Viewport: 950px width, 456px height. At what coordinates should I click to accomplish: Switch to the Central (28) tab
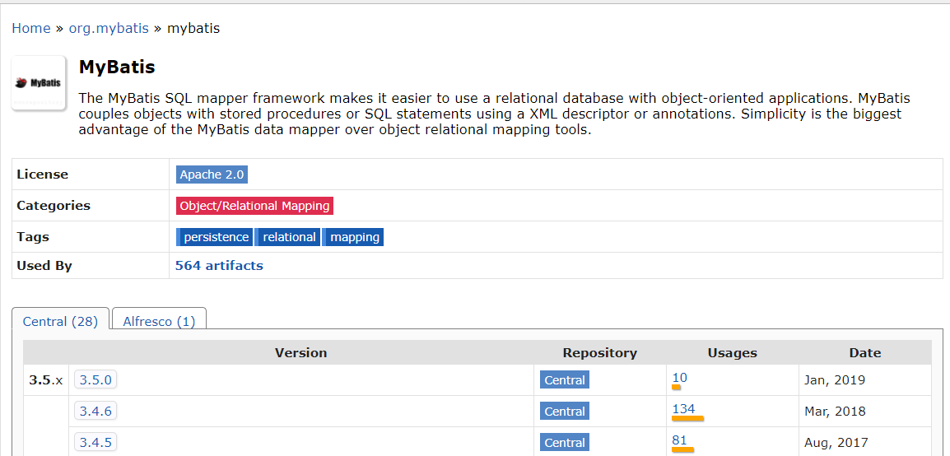pyautogui.click(x=61, y=321)
